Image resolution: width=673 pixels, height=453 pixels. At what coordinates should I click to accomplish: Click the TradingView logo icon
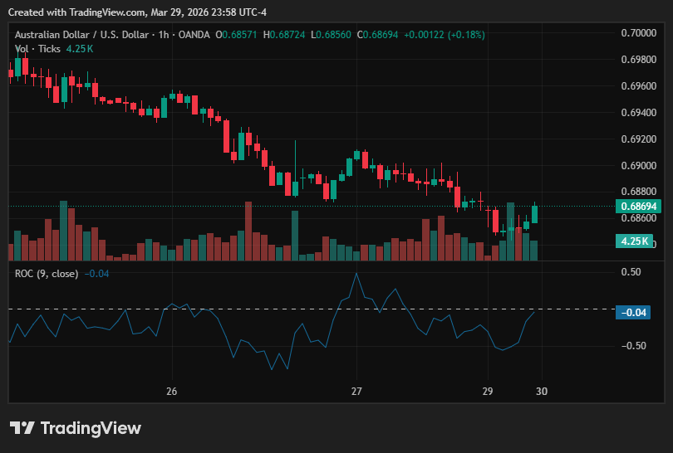tap(22, 428)
